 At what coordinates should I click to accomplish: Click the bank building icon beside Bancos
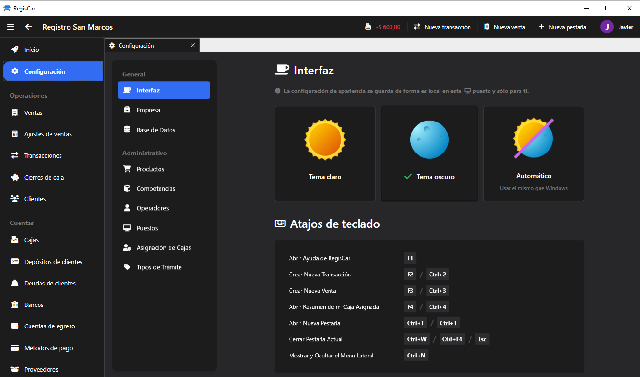[x=15, y=305]
